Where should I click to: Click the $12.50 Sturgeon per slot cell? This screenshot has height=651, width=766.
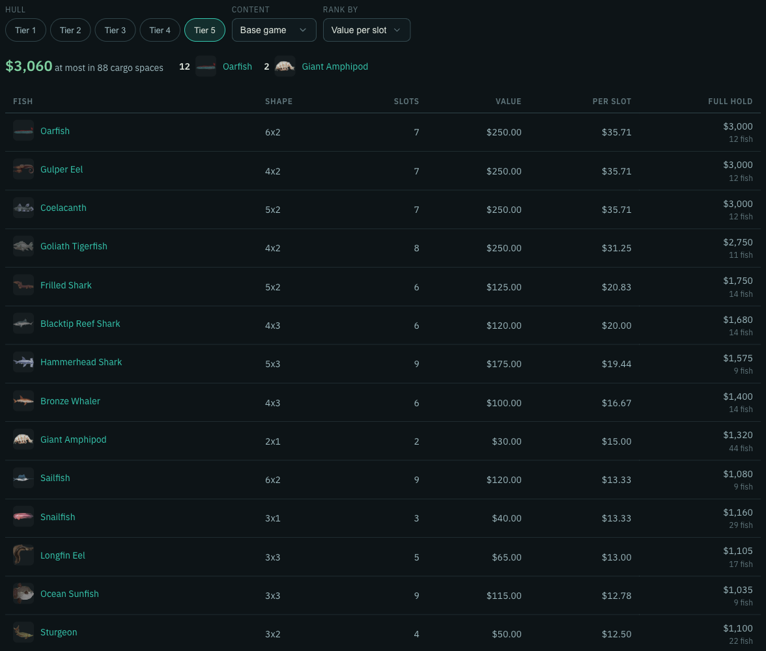(x=616, y=634)
